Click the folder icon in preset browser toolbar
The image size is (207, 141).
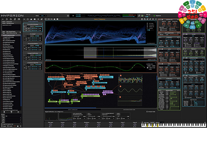click(x=11, y=19)
